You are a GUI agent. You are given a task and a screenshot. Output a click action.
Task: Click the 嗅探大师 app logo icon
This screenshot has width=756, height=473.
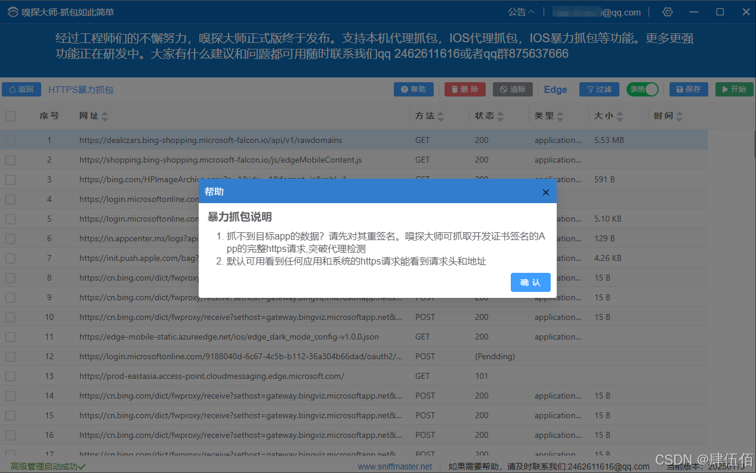[x=13, y=13]
